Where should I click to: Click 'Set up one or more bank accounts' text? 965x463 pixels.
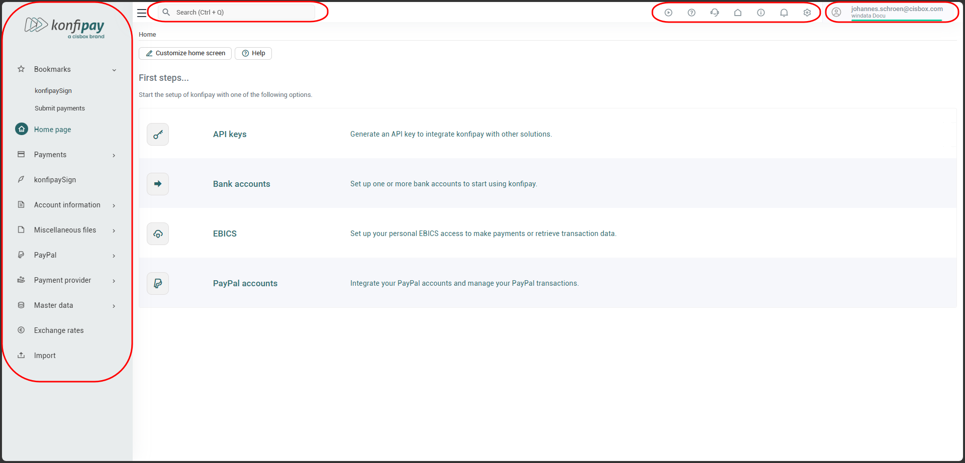[x=444, y=184]
